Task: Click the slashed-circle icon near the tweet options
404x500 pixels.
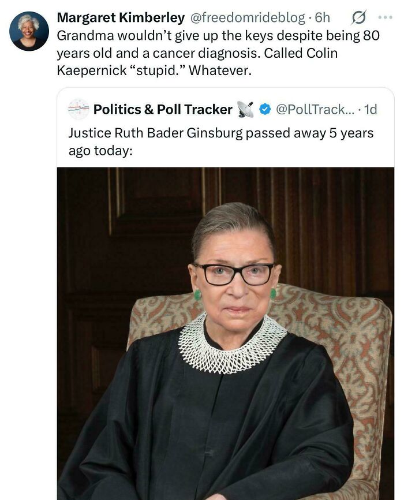Action: click(x=358, y=17)
